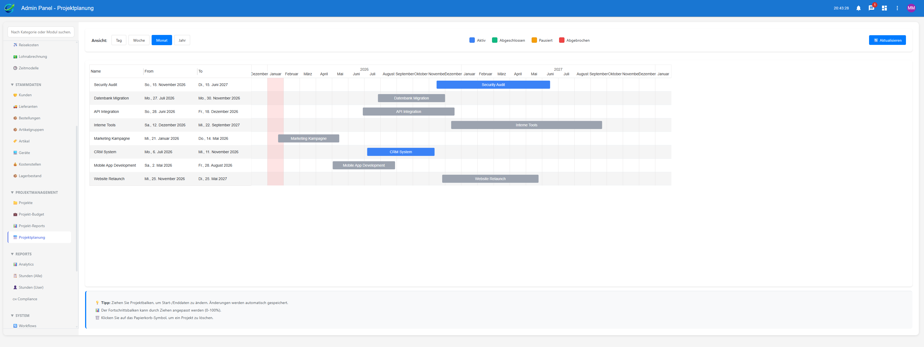The image size is (924, 347).
Task: Select the Lieferanten truck icon
Action: tap(15, 106)
